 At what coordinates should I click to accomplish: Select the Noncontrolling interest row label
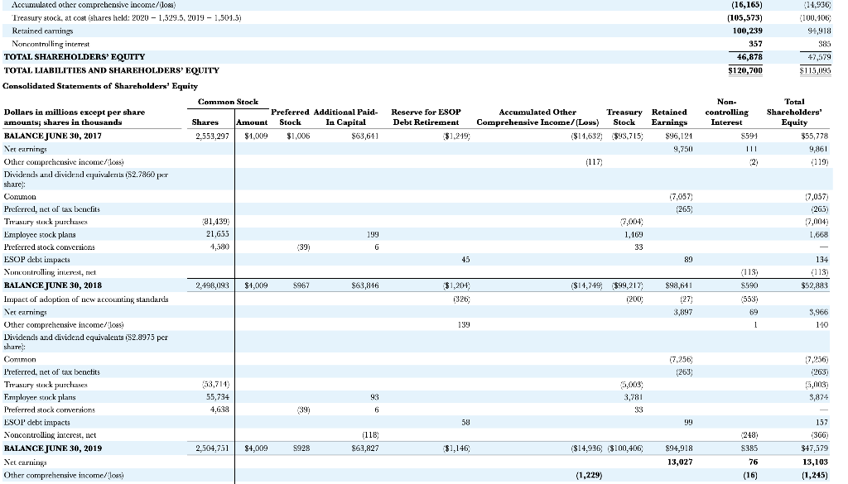tap(51, 46)
